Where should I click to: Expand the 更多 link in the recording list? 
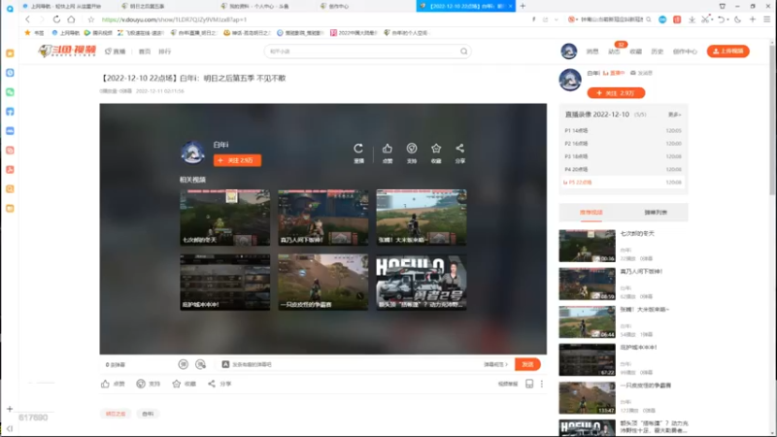[x=674, y=115]
